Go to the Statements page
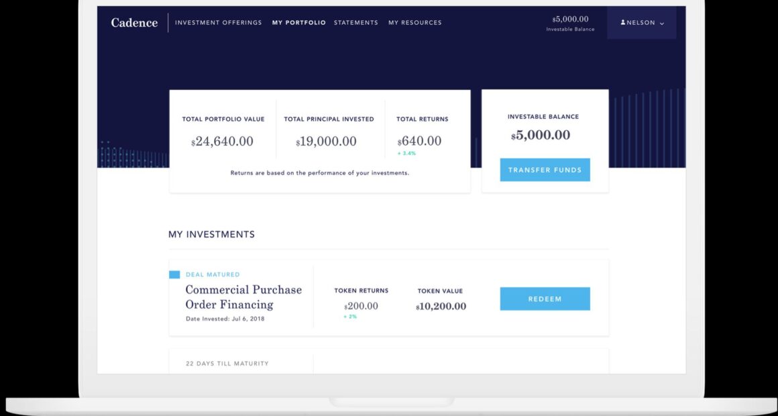This screenshot has height=416, width=778. (355, 23)
